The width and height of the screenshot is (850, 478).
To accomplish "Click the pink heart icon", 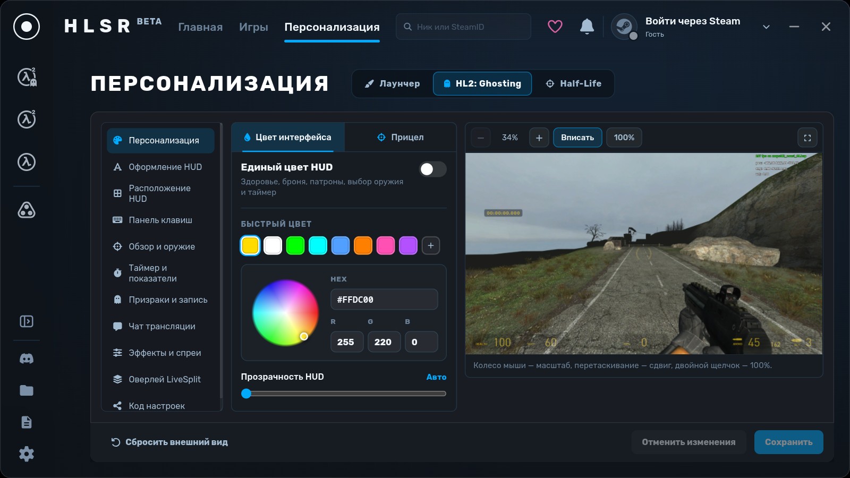I will pos(555,27).
